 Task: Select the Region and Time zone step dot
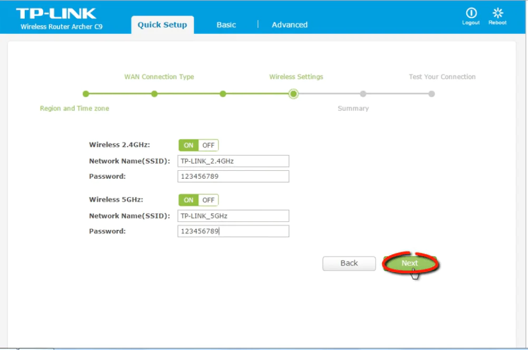(x=85, y=93)
